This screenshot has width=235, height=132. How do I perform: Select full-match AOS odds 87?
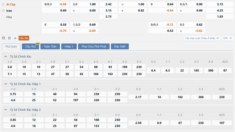pos(225,70)
